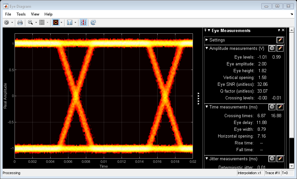Click the scale axes limits icon
Image resolution: width=297 pixels, height=179 pixels.
[x=42, y=22]
